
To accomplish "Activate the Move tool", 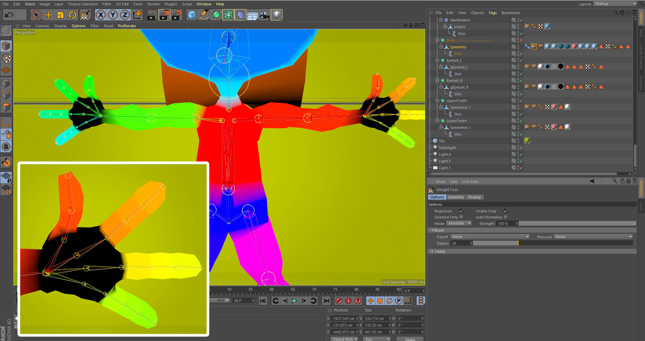I will [48, 15].
